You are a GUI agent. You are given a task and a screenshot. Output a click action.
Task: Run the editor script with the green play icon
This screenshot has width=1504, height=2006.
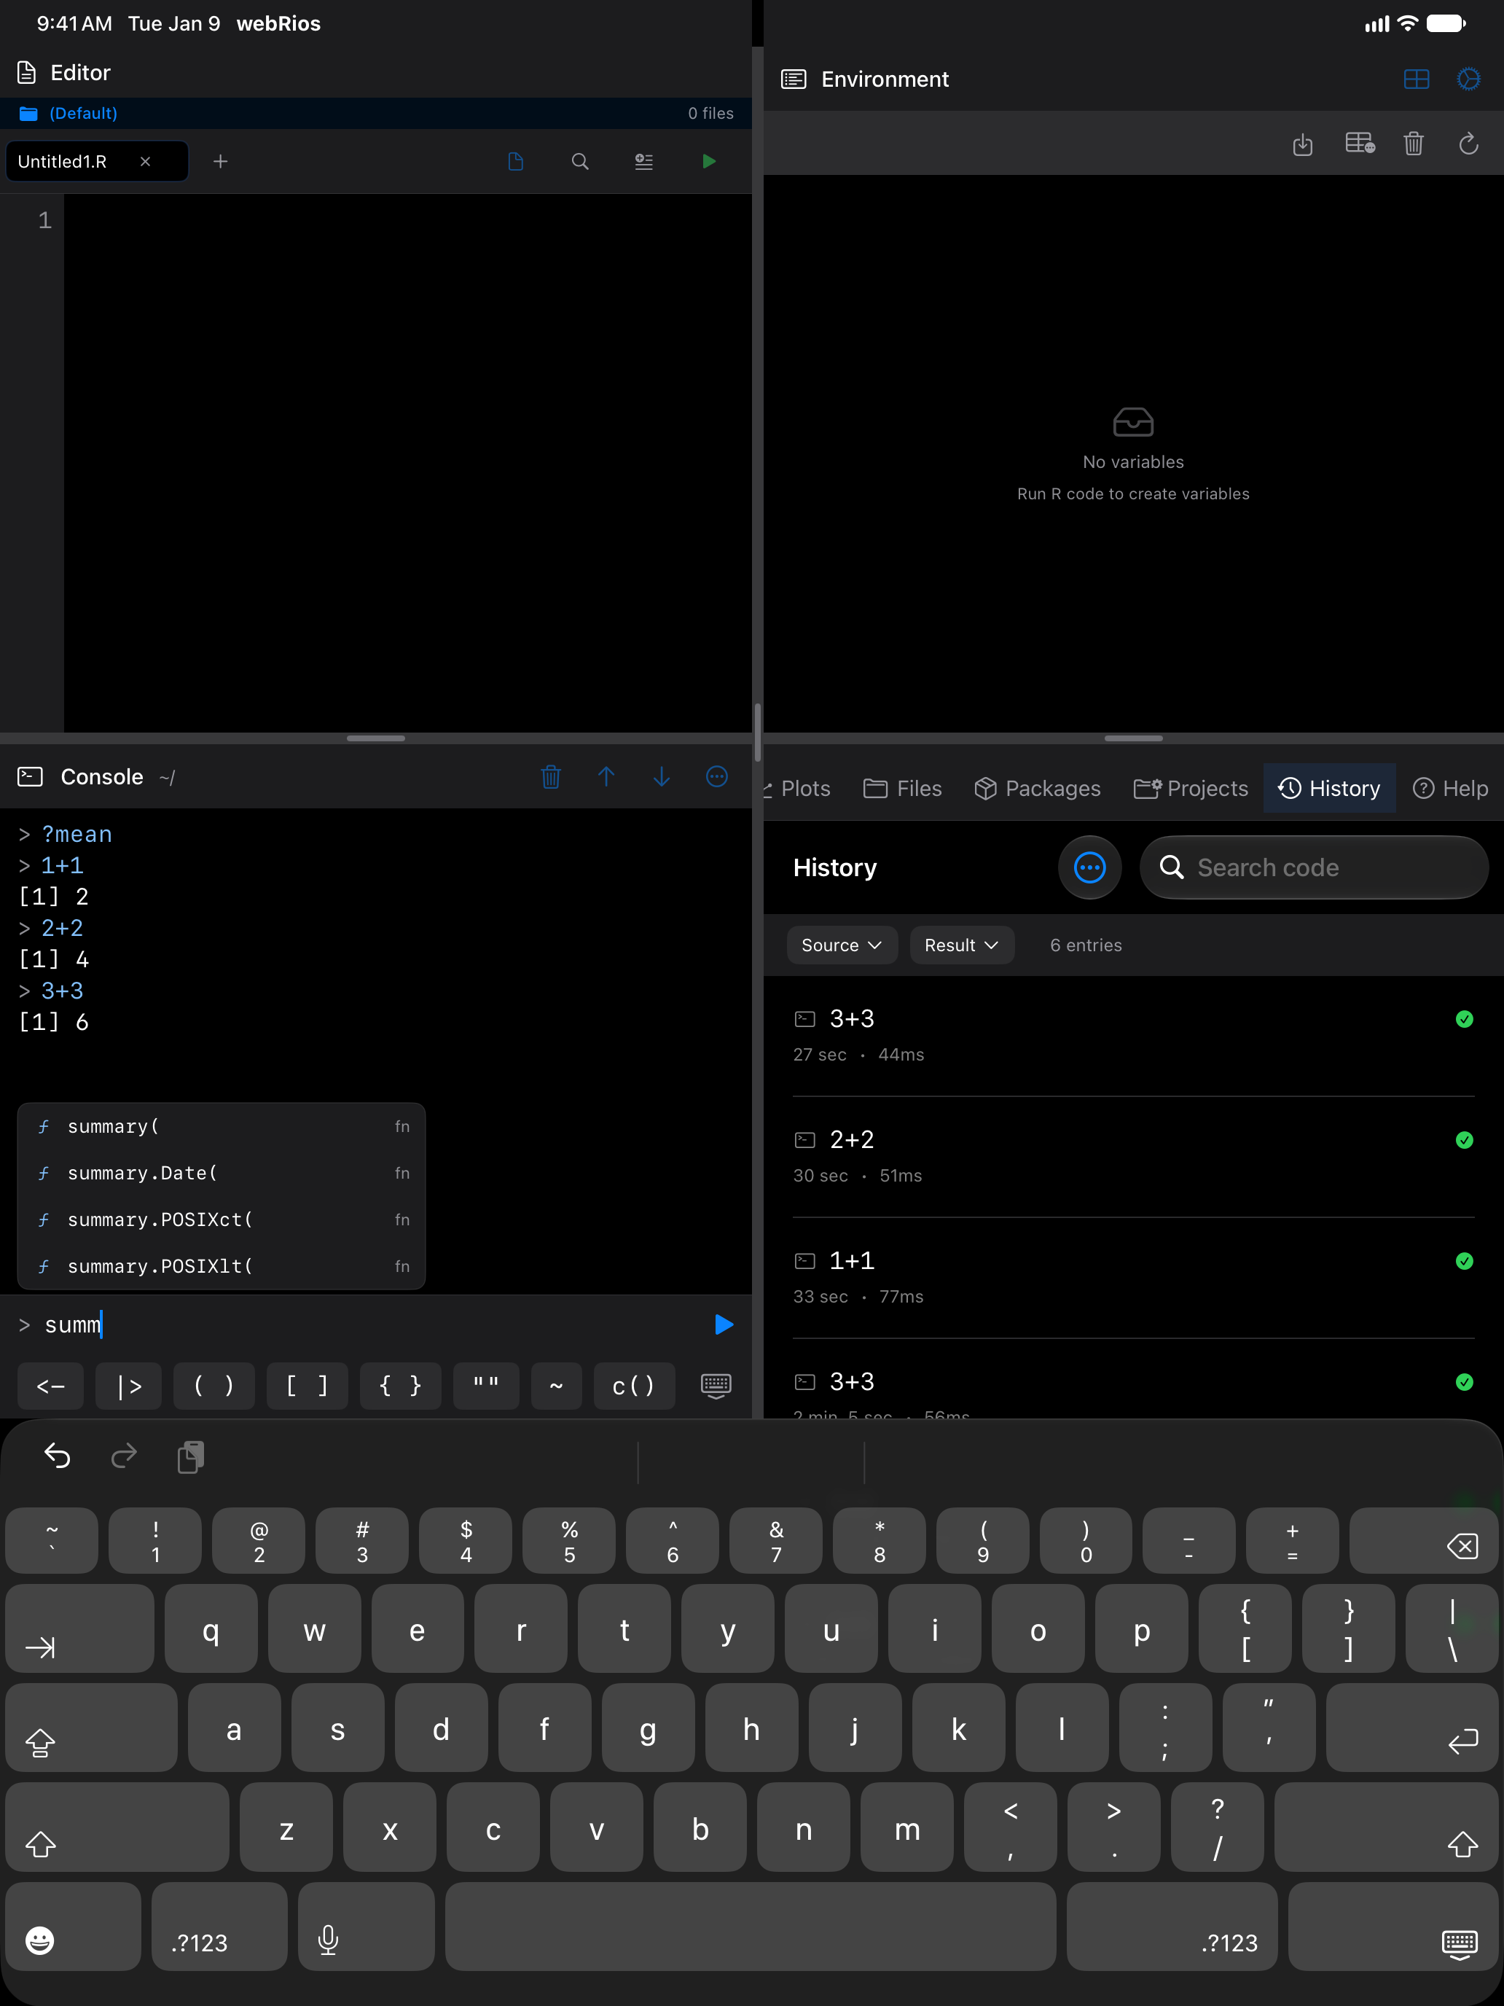pos(709,161)
